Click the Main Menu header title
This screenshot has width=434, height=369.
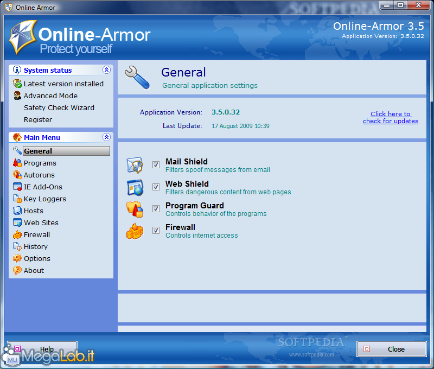(42, 137)
